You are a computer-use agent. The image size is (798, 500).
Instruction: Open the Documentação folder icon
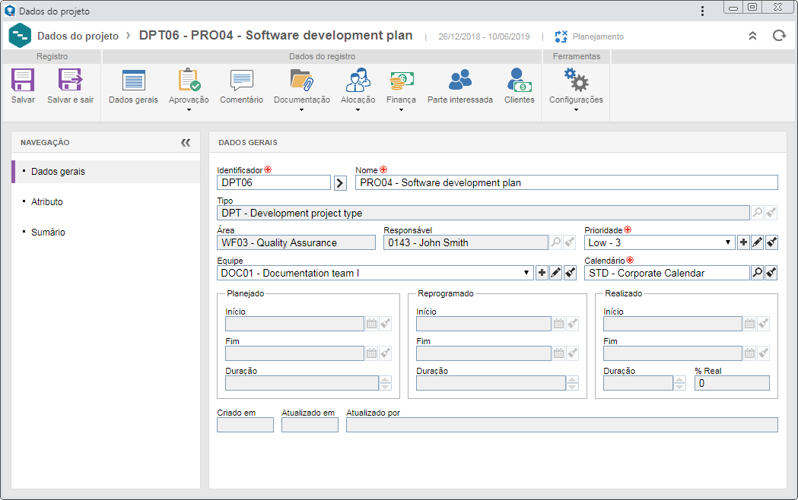click(302, 80)
